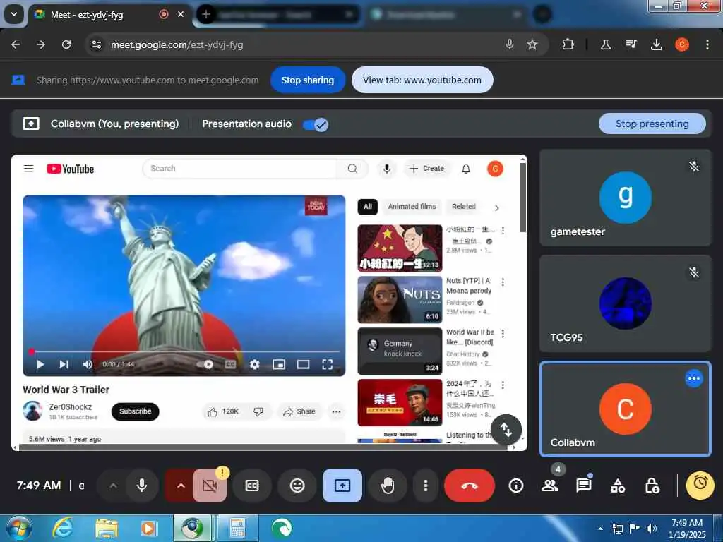Show the participants people panel
Image resolution: width=723 pixels, height=542 pixels.
coord(549,486)
